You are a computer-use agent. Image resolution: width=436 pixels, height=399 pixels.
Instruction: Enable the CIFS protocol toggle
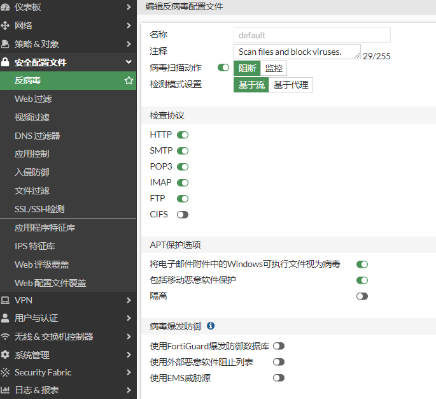coord(183,215)
